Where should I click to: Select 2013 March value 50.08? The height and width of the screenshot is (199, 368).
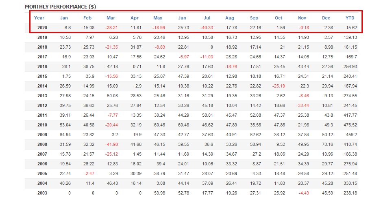click(112, 96)
